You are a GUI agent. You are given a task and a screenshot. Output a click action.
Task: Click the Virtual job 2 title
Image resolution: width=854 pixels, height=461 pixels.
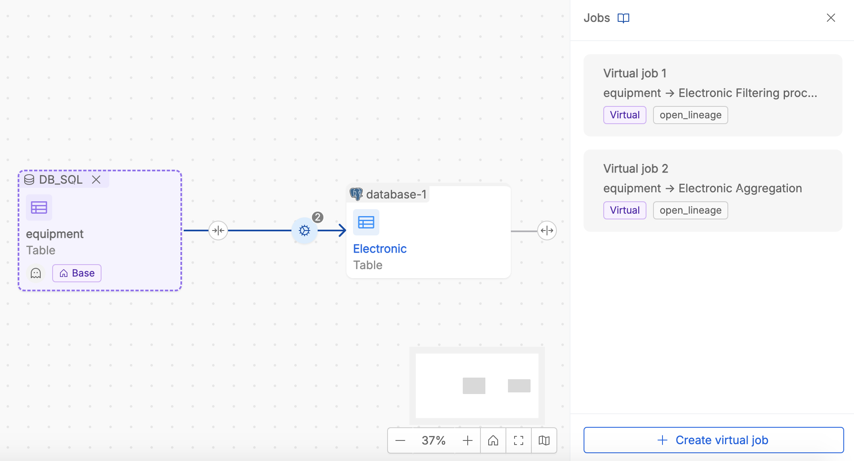tap(636, 168)
